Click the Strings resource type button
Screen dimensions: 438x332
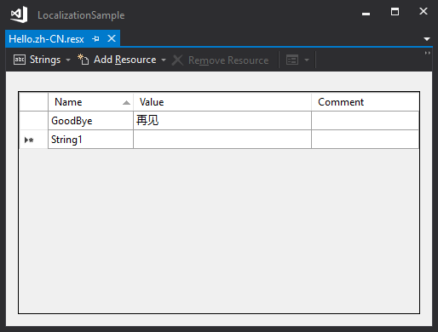click(42, 60)
